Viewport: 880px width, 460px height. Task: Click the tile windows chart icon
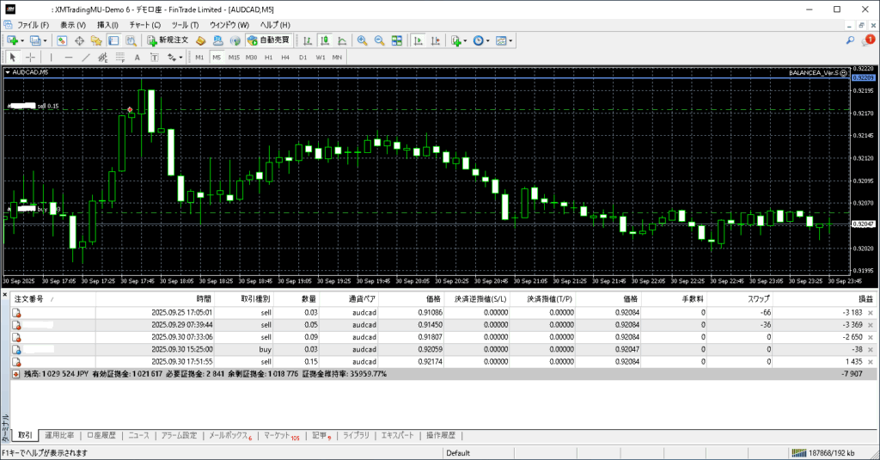(397, 40)
